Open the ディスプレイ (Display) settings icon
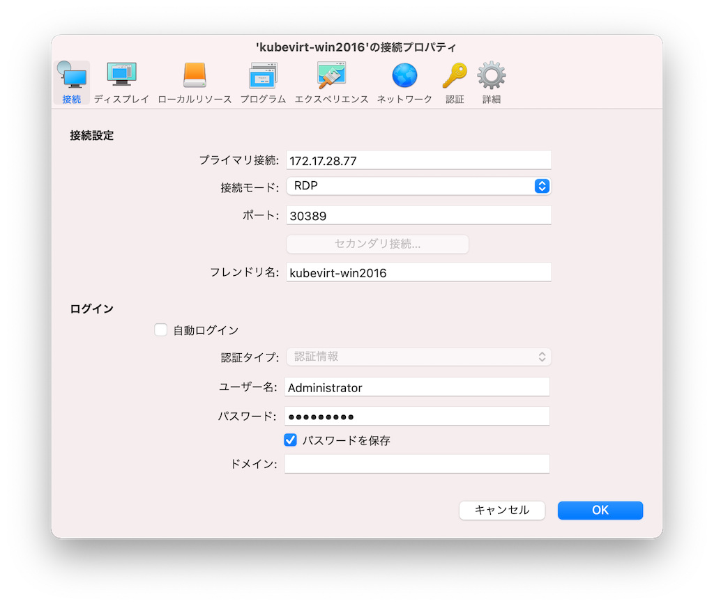This screenshot has width=714, height=606. point(121,80)
